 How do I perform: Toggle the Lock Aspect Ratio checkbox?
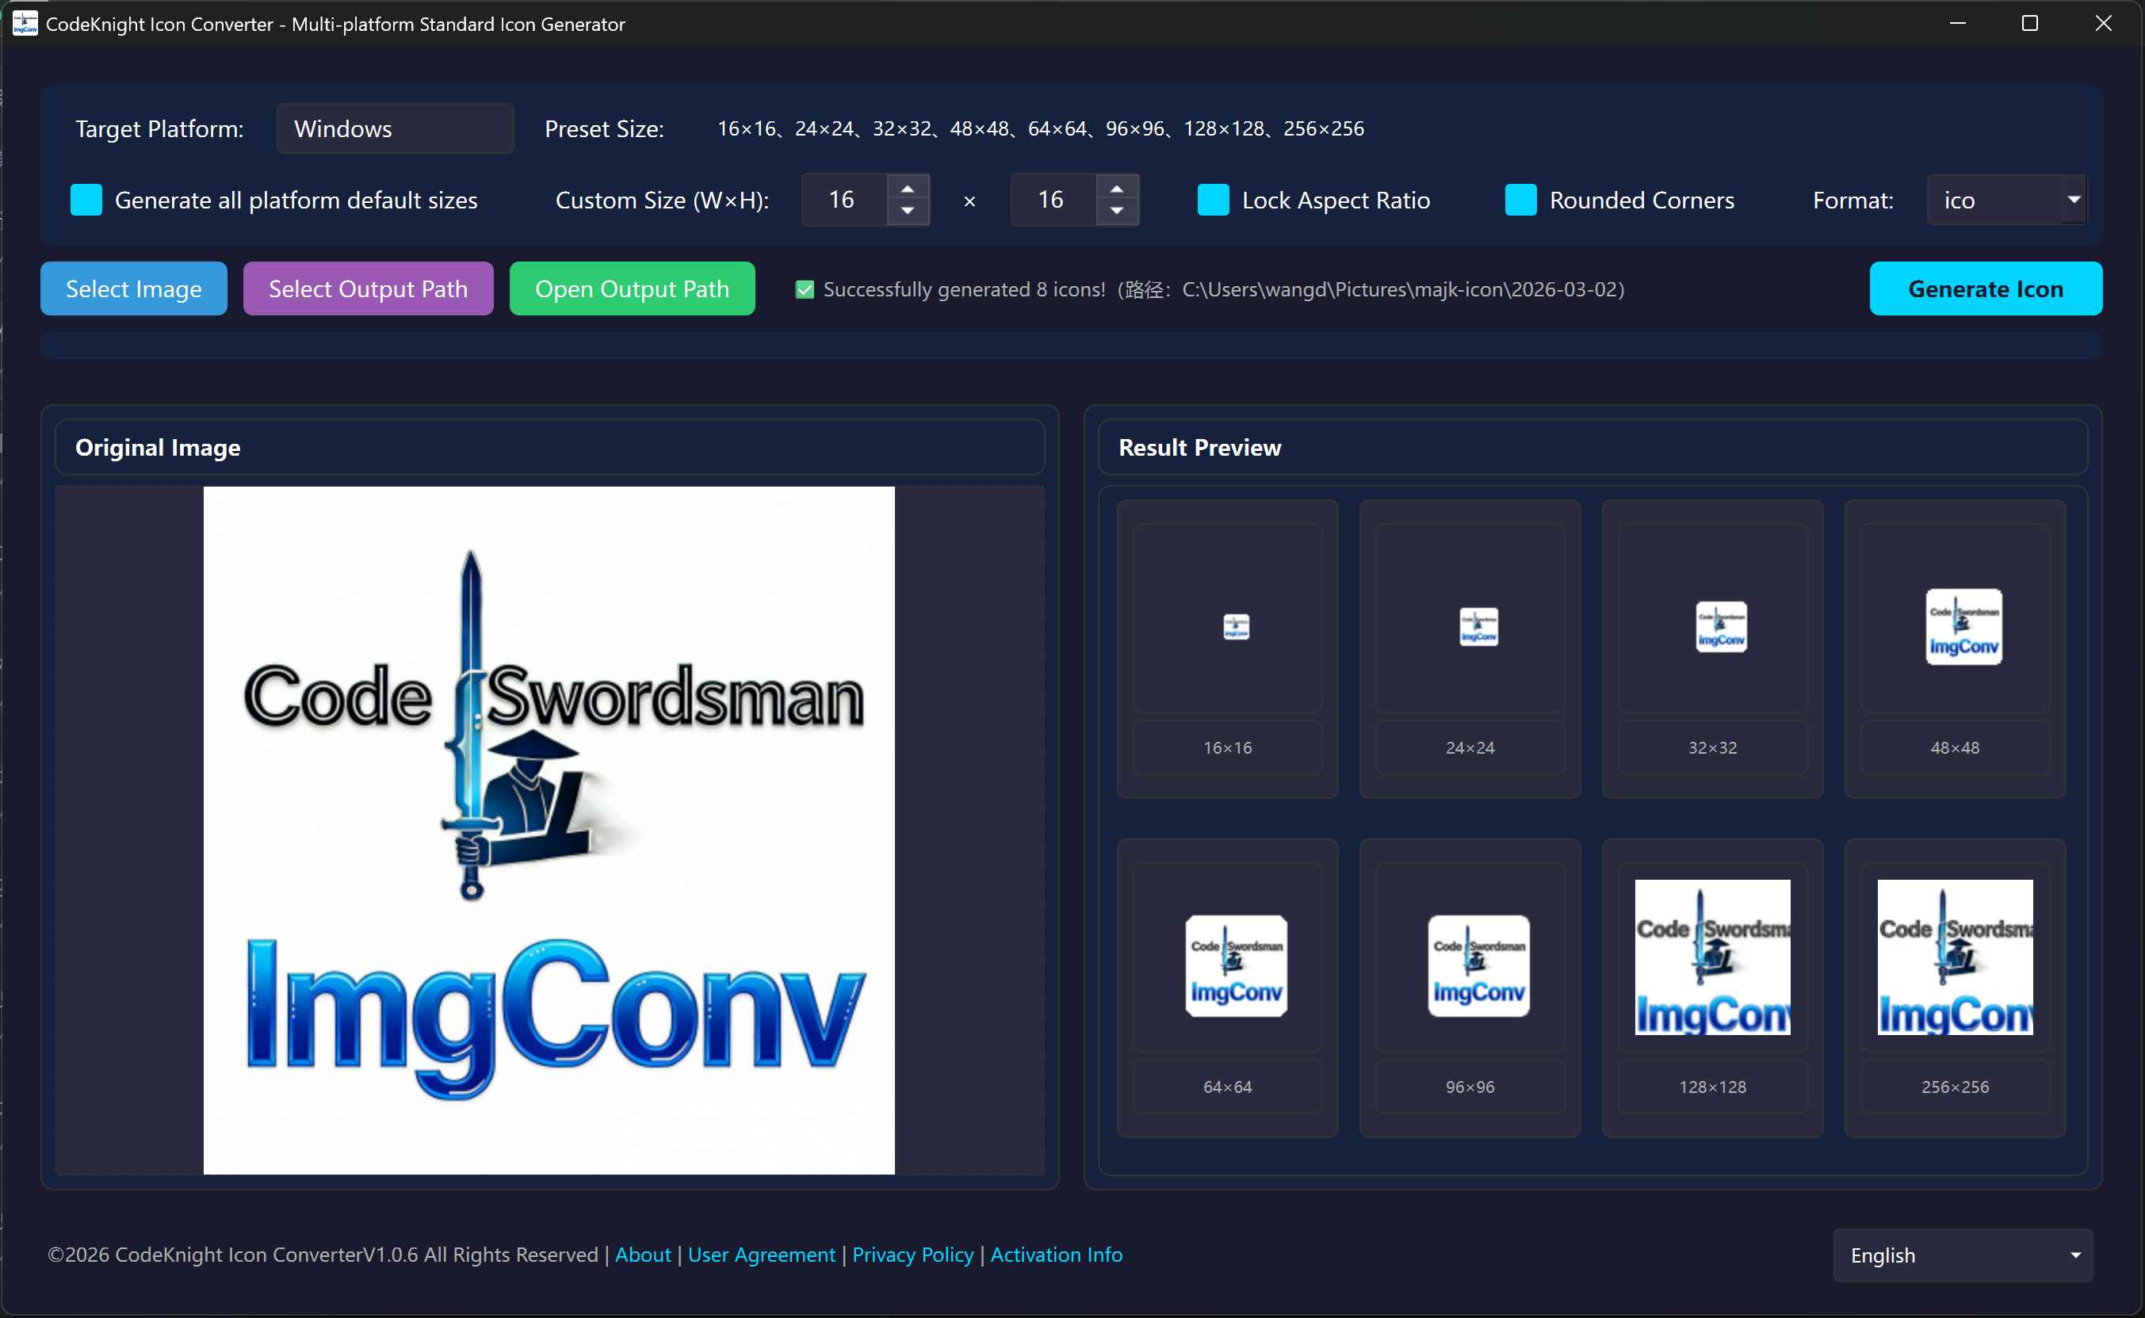1212,200
